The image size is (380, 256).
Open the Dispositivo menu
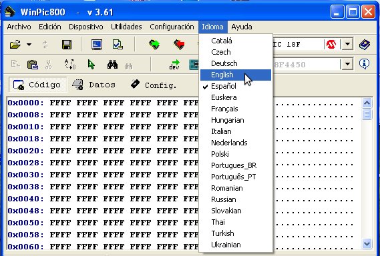86,27
